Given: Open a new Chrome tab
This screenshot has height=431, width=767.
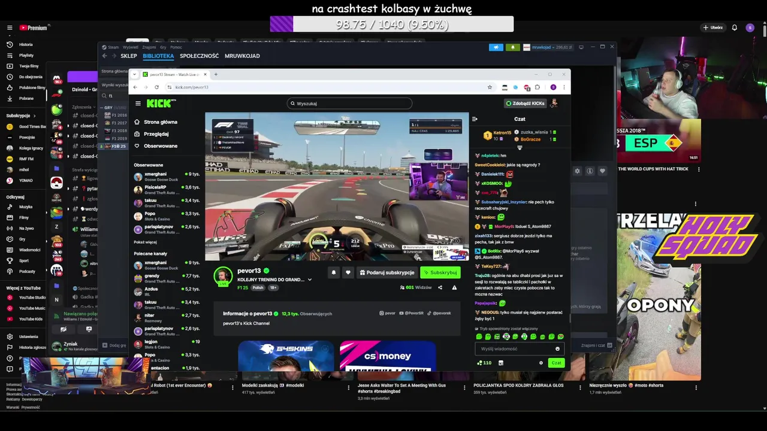Looking at the screenshot, I should (x=216, y=74).
